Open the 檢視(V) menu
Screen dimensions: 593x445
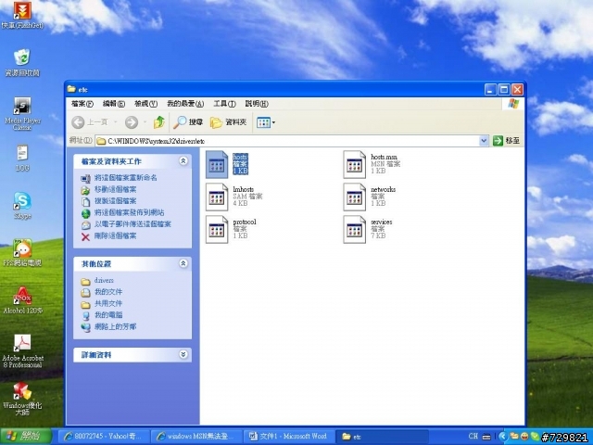click(145, 103)
